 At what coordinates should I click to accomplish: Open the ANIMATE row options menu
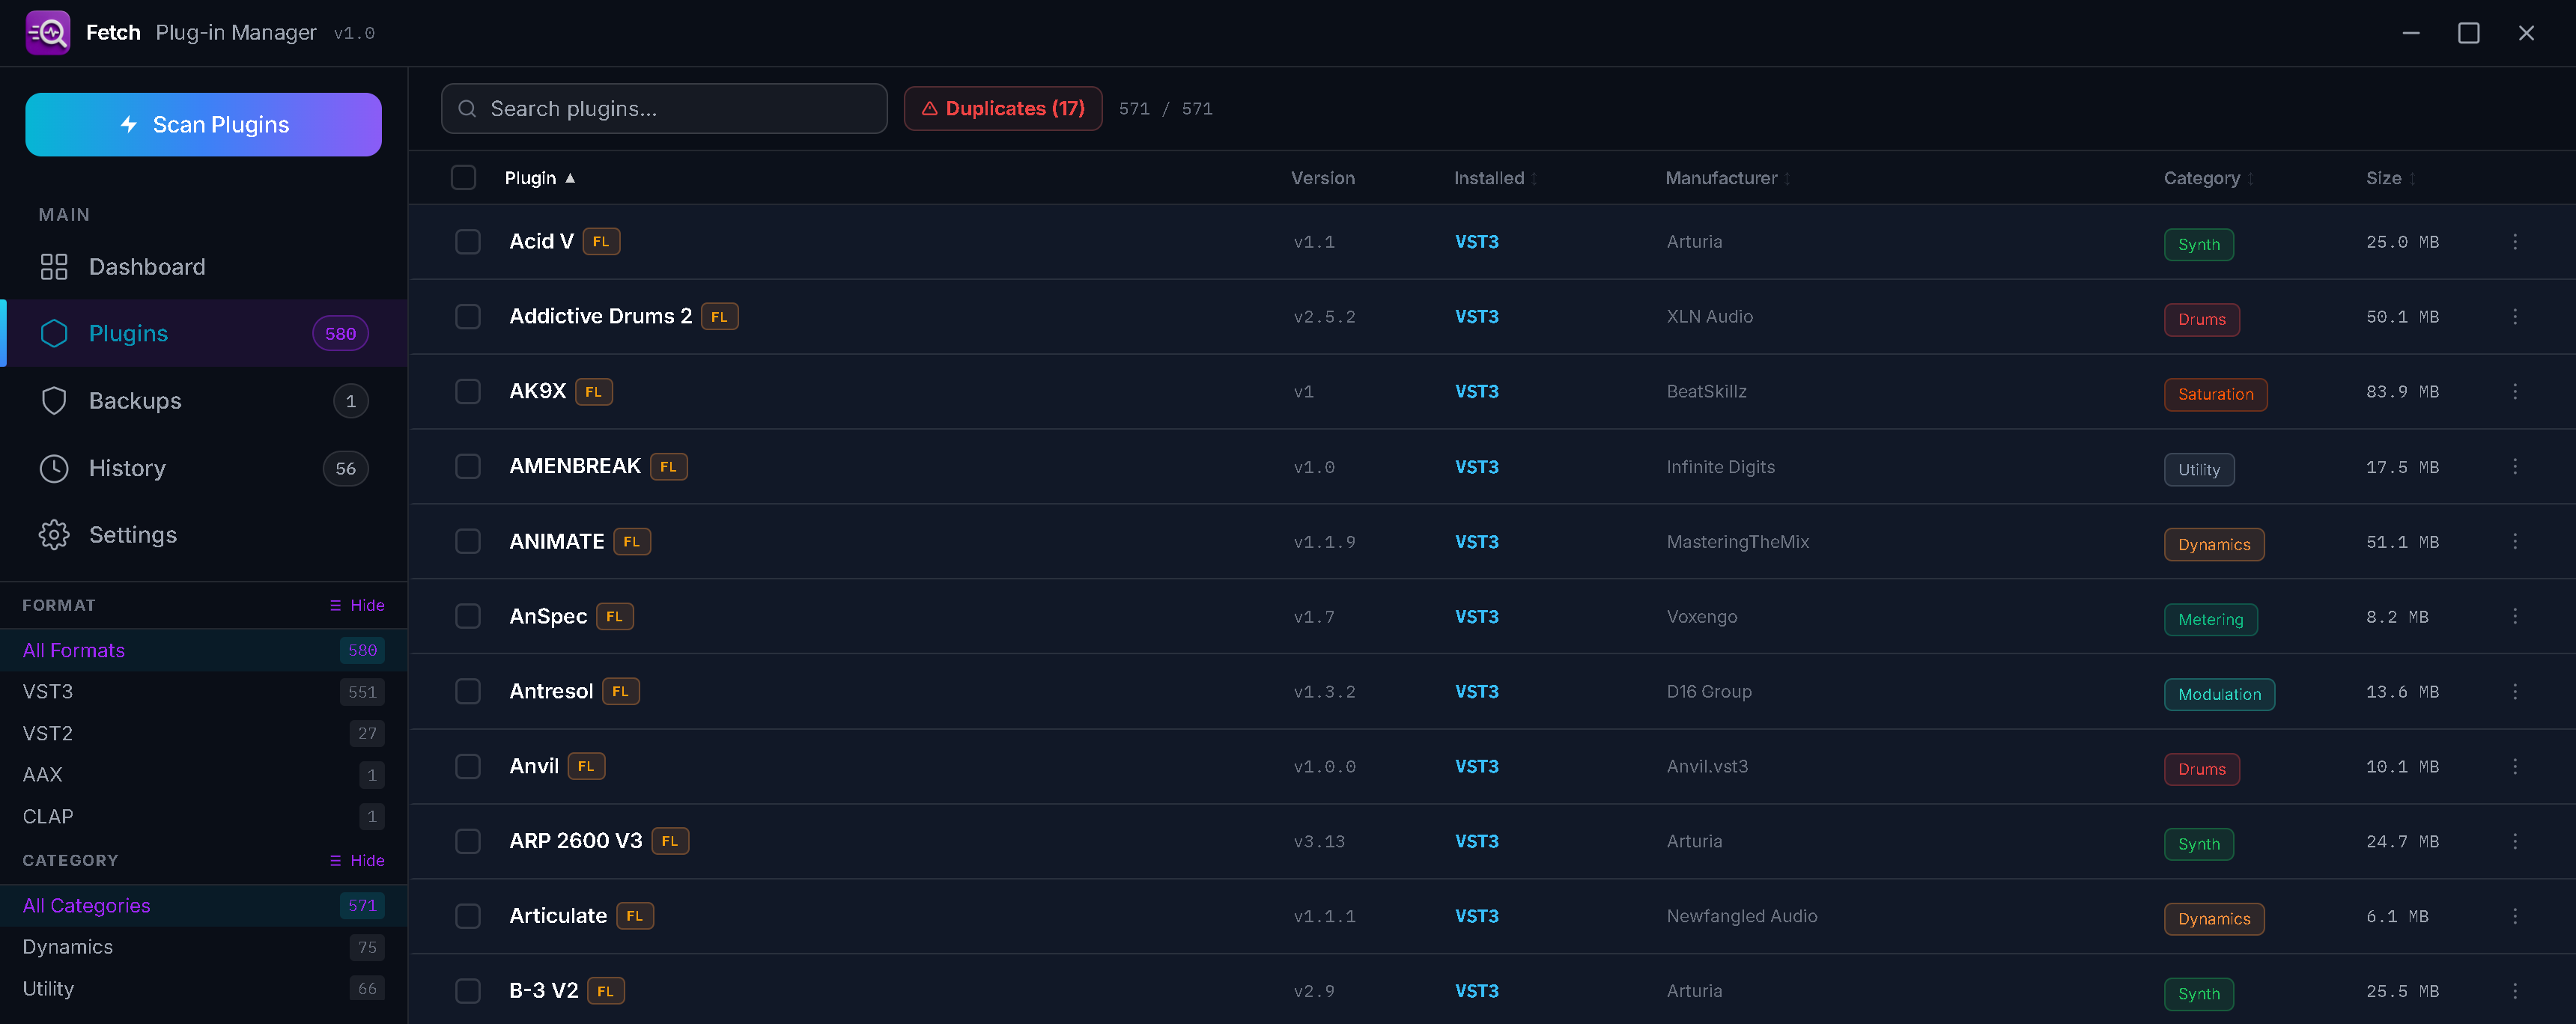click(2515, 542)
